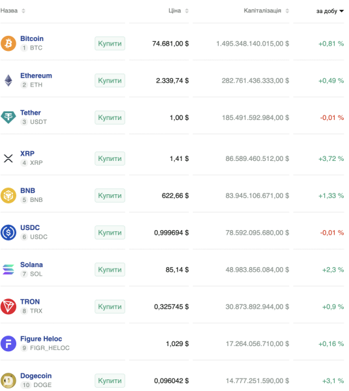
Task: Click the Bitcoin coin logo icon
Action: point(8,44)
